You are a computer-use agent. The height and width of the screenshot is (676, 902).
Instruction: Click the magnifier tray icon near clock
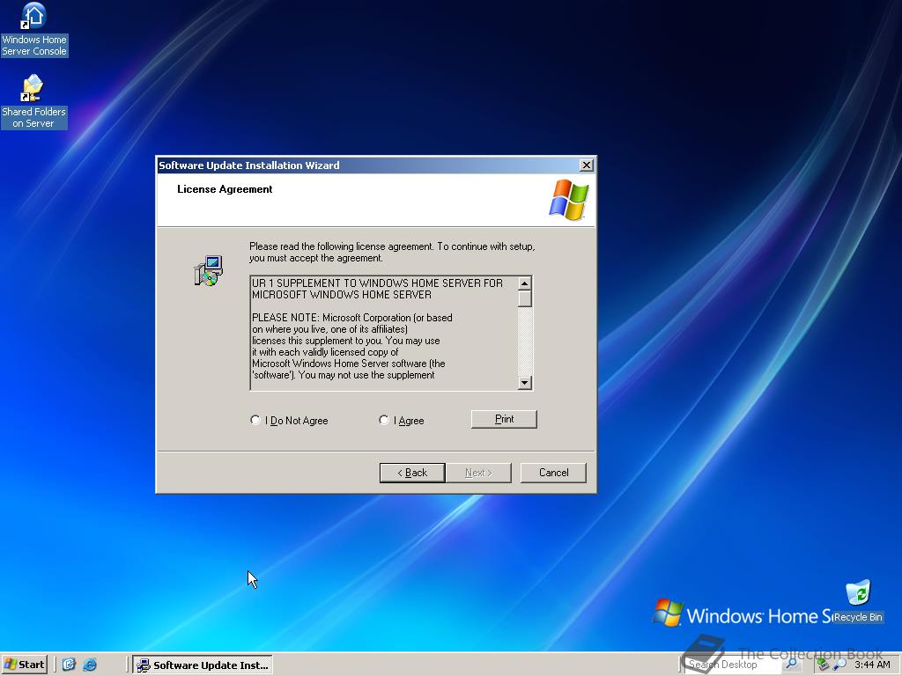coord(840,665)
